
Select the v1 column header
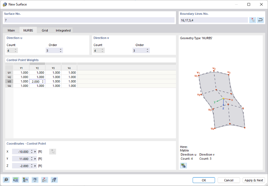(x=22, y=68)
